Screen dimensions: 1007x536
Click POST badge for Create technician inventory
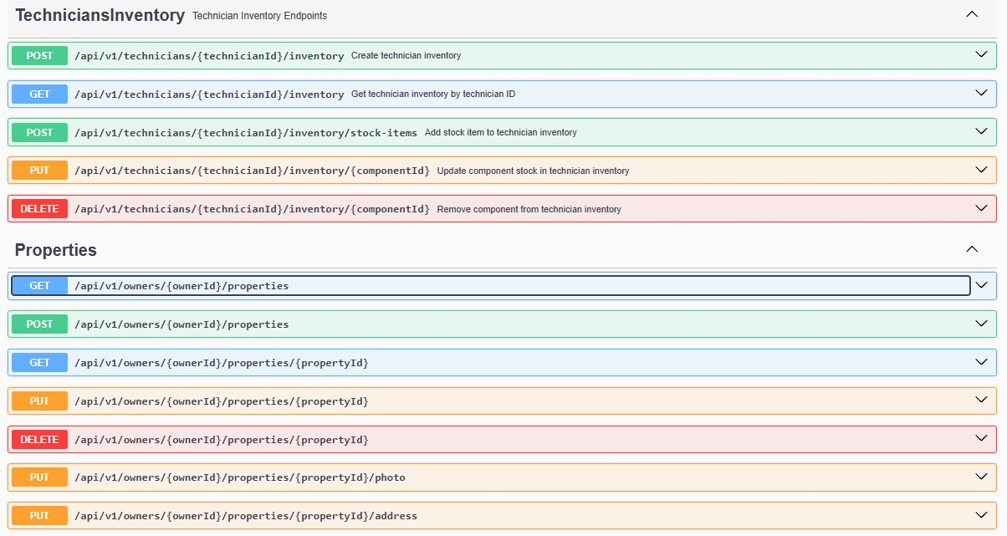(39, 56)
